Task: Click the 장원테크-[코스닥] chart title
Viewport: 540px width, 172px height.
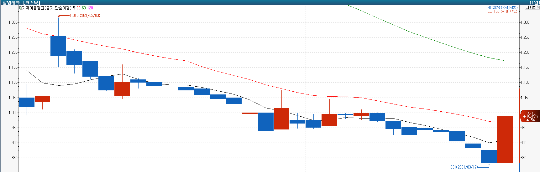Action: point(21,3)
